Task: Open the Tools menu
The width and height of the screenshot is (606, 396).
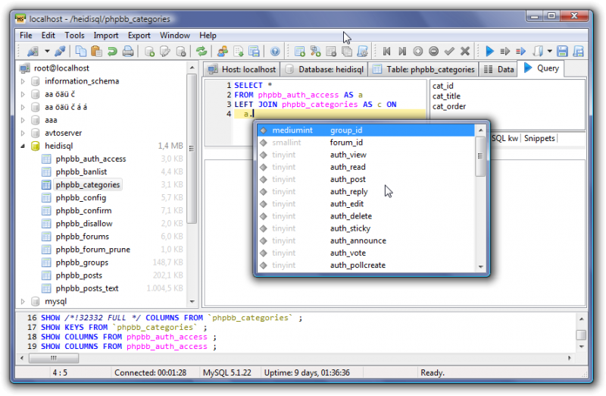Action: (74, 35)
